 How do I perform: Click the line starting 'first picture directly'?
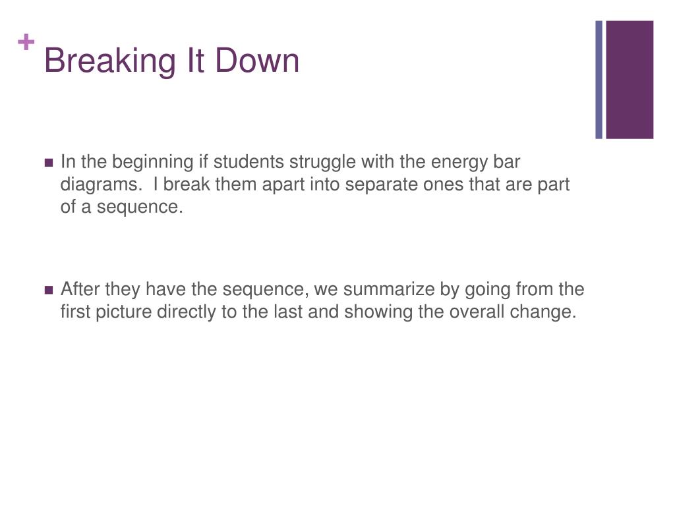pos(318,312)
